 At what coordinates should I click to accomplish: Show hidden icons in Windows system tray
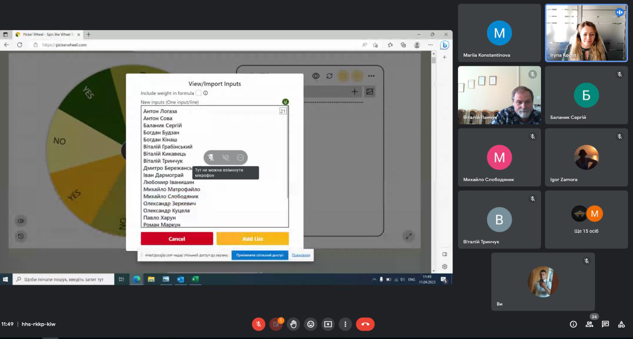(374, 280)
